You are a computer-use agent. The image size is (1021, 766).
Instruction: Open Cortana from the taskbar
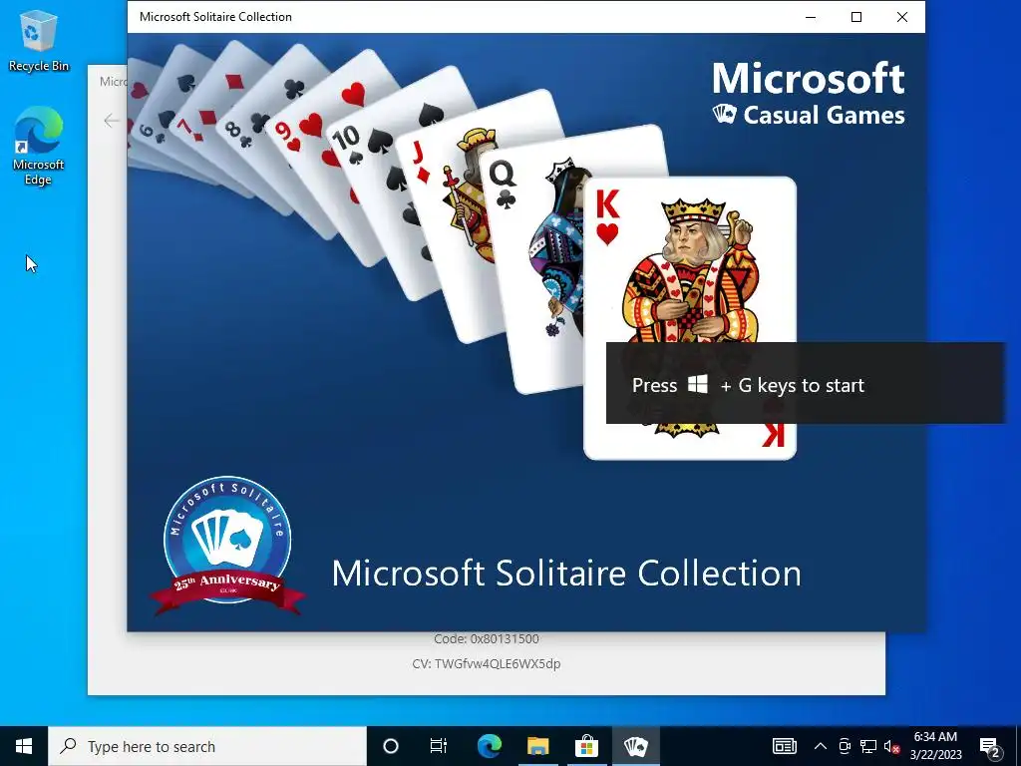click(390, 746)
